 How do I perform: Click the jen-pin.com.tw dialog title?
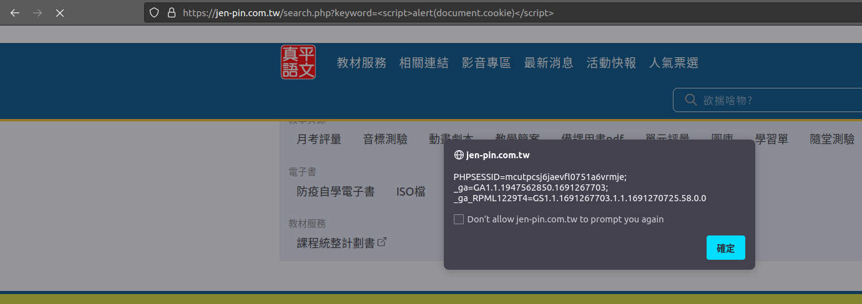click(497, 155)
